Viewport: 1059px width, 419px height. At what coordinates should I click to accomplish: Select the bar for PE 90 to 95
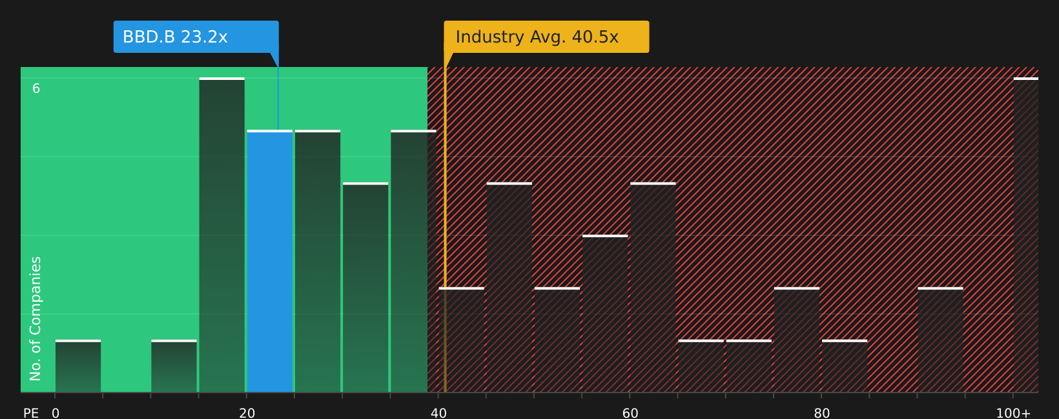(x=940, y=340)
